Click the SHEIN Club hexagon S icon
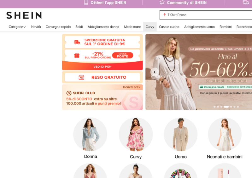Image resolution: width=252 pixels, height=178 pixels. [69, 93]
